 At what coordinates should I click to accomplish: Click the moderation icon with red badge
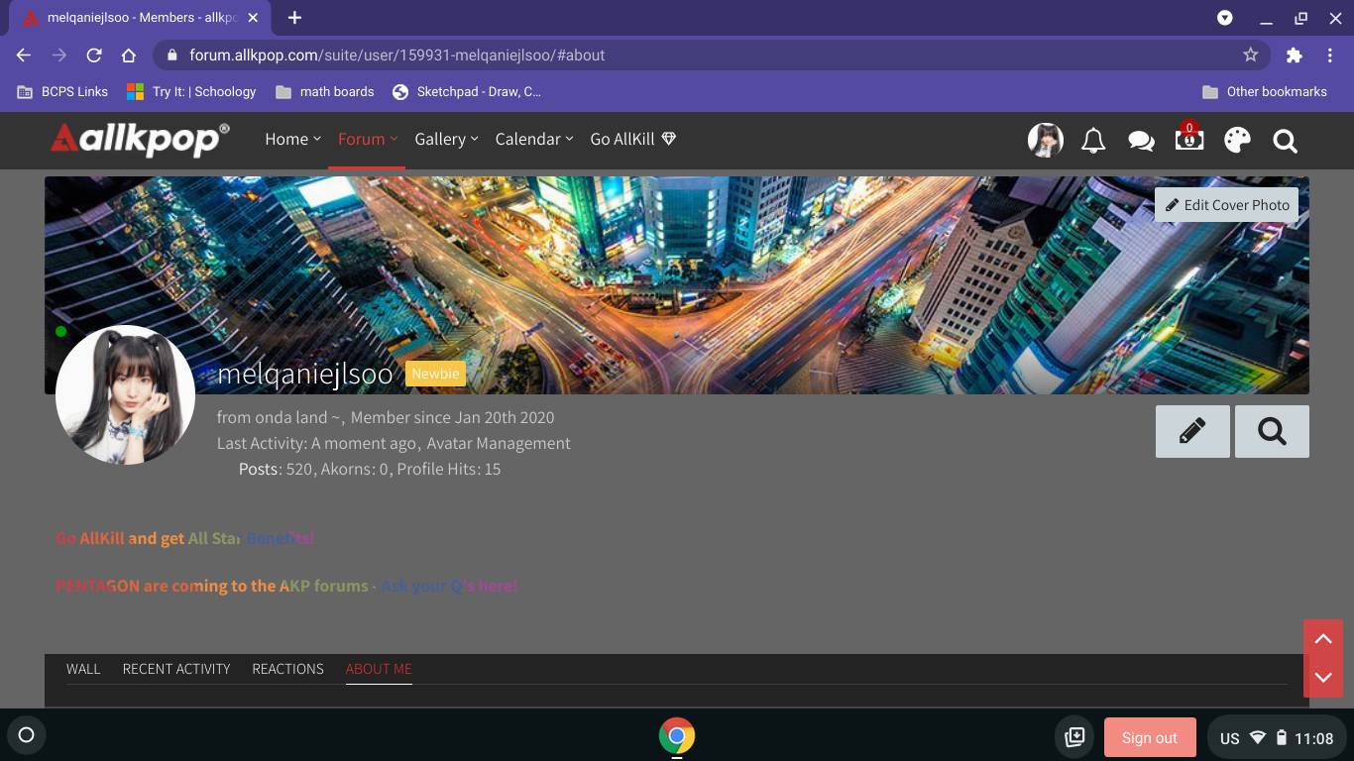[x=1189, y=139]
